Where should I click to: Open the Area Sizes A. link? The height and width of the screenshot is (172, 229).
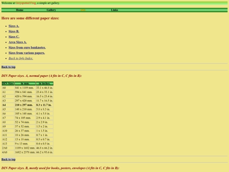click(x=17, y=42)
